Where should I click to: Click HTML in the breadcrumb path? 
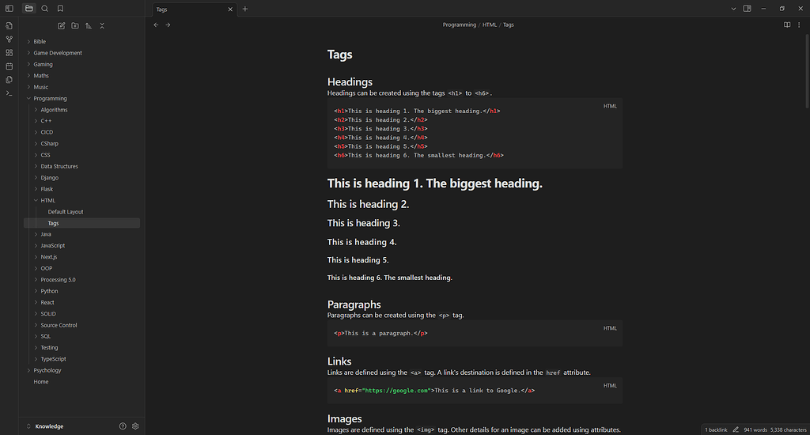pyautogui.click(x=489, y=25)
